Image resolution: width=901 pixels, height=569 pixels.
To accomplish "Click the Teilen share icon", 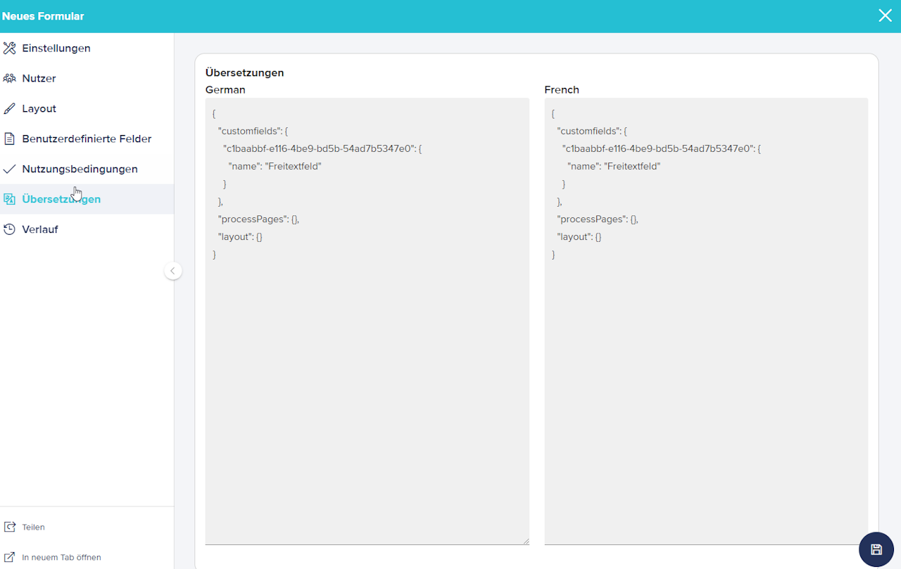I will click(x=9, y=527).
